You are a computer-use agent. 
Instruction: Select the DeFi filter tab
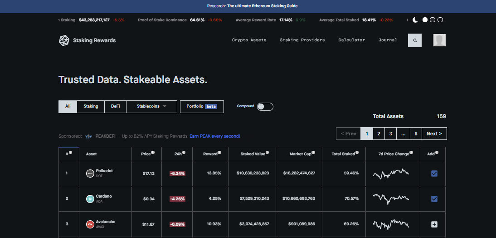point(116,106)
